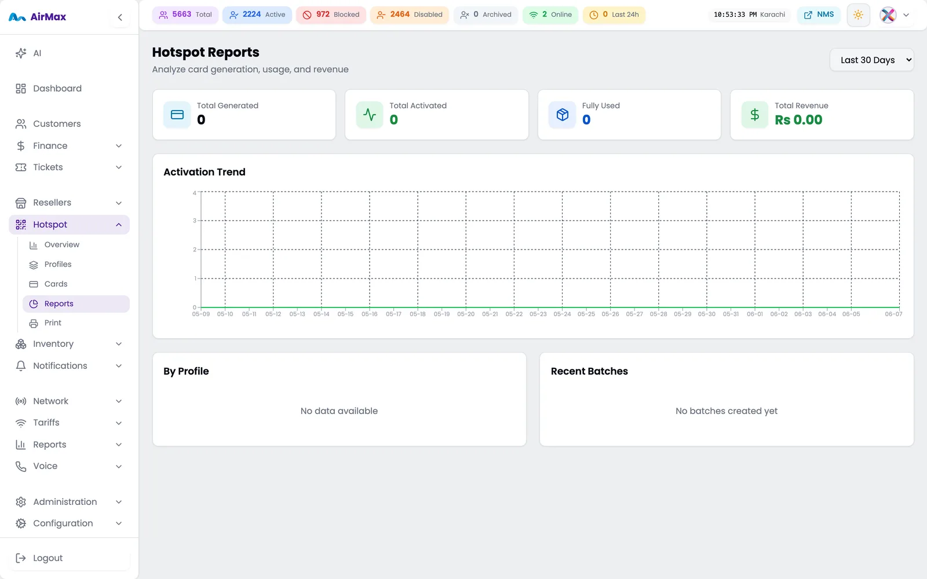927x579 pixels.
Task: Click the Karachi clock display
Action: pos(749,15)
